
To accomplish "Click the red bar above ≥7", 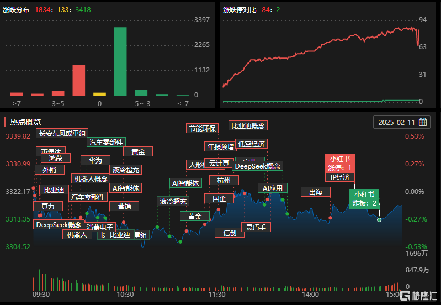I will pos(17,94).
